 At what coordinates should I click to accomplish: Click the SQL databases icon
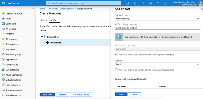[x=3, y=70]
